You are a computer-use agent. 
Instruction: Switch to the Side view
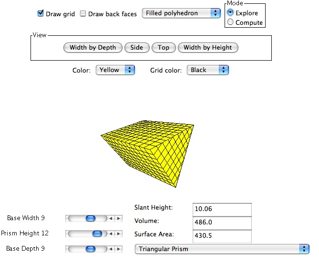click(x=137, y=48)
